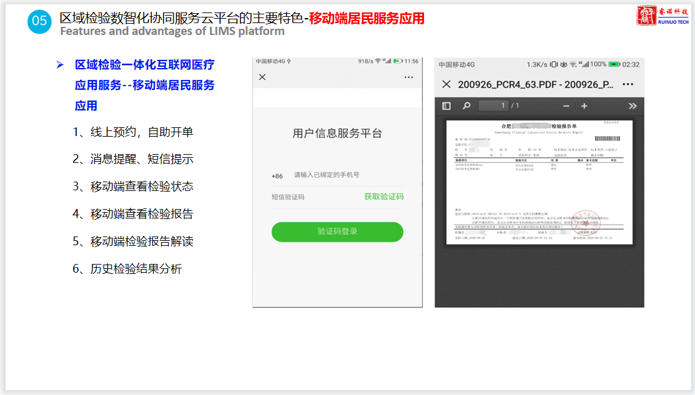Screen dimensions: 695x395
Task: Click the SMS verification code field
Action: (x=312, y=197)
